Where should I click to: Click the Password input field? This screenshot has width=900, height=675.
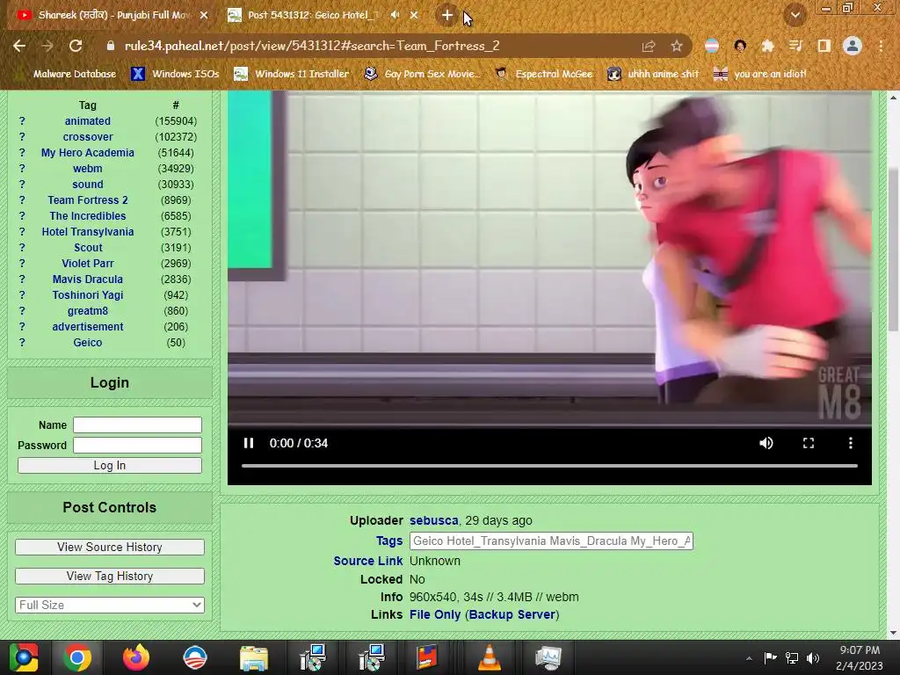click(137, 445)
